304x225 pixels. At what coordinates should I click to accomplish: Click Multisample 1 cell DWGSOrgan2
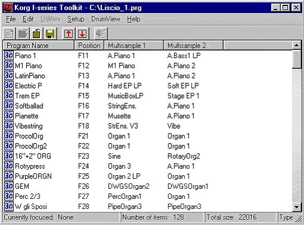[x=129, y=186]
